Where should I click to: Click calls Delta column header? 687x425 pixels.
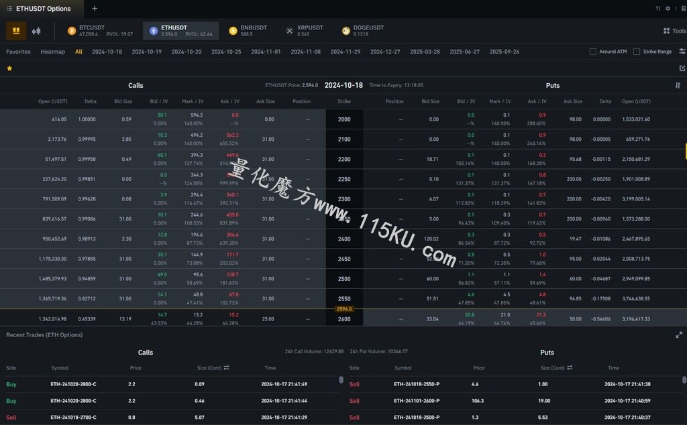(91, 101)
